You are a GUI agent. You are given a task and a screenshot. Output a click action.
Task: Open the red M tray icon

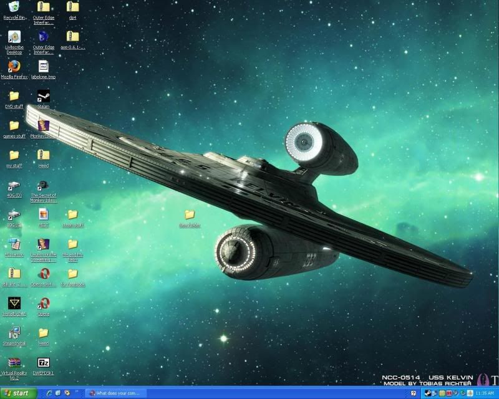pos(449,393)
